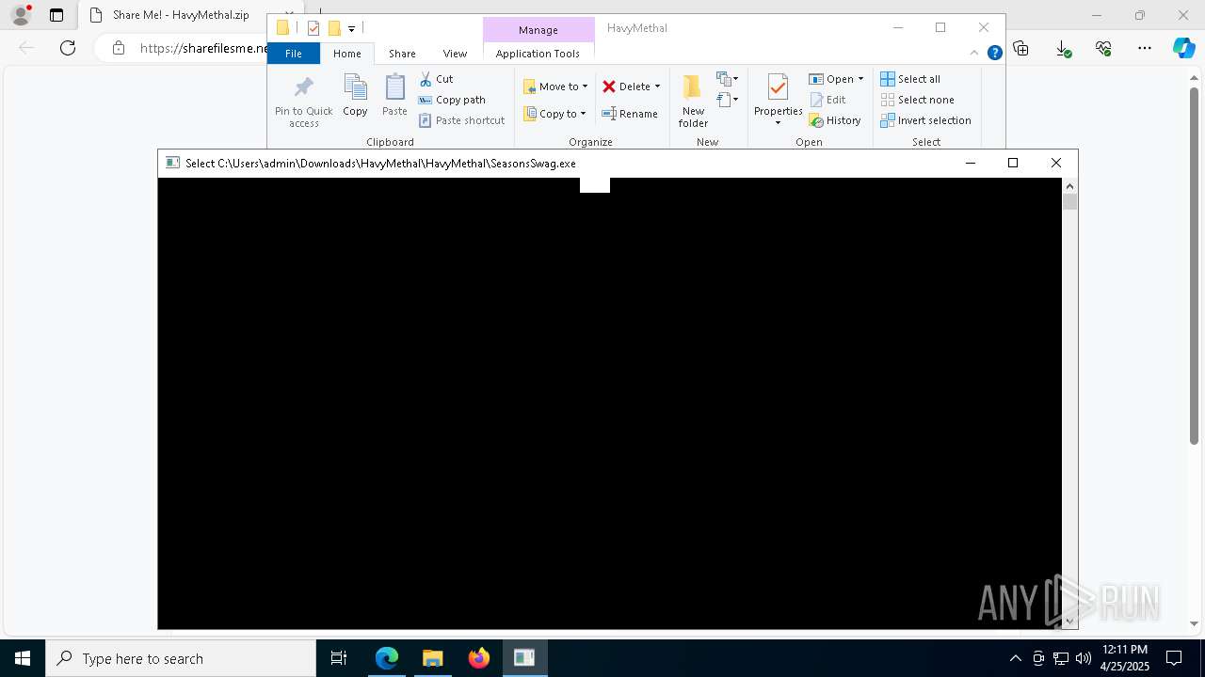Open File Explorer from the taskbar
1205x677 pixels.
[x=432, y=658]
